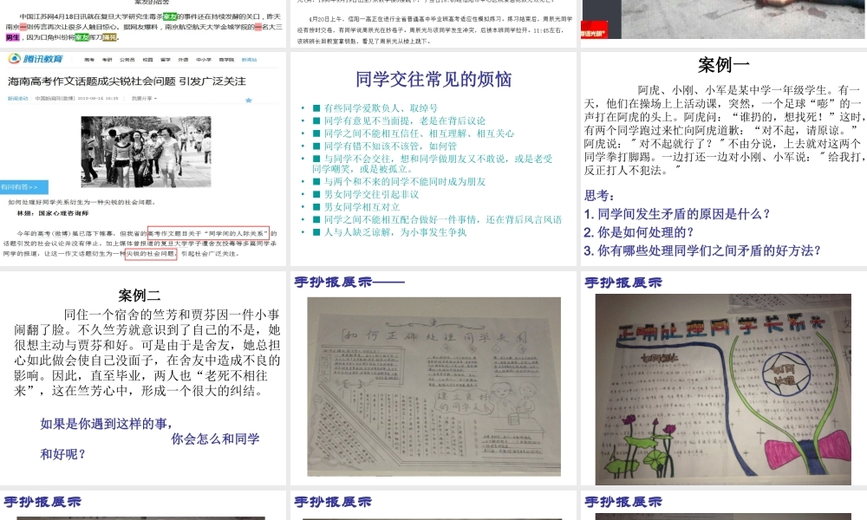The width and height of the screenshot is (867, 520).
Task: Open the 我要分享 share dropdown
Action: (x=144, y=98)
